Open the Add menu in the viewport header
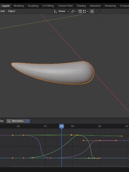The width and height of the screenshot is (129, 172). click(x=3, y=11)
